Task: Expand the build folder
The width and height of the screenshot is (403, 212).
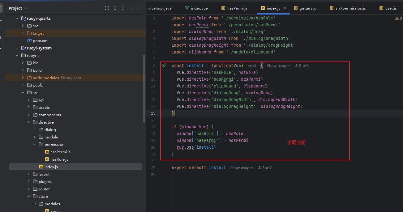Action: click(23, 70)
